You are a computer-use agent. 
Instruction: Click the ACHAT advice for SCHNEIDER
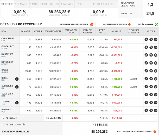pos(134,87)
